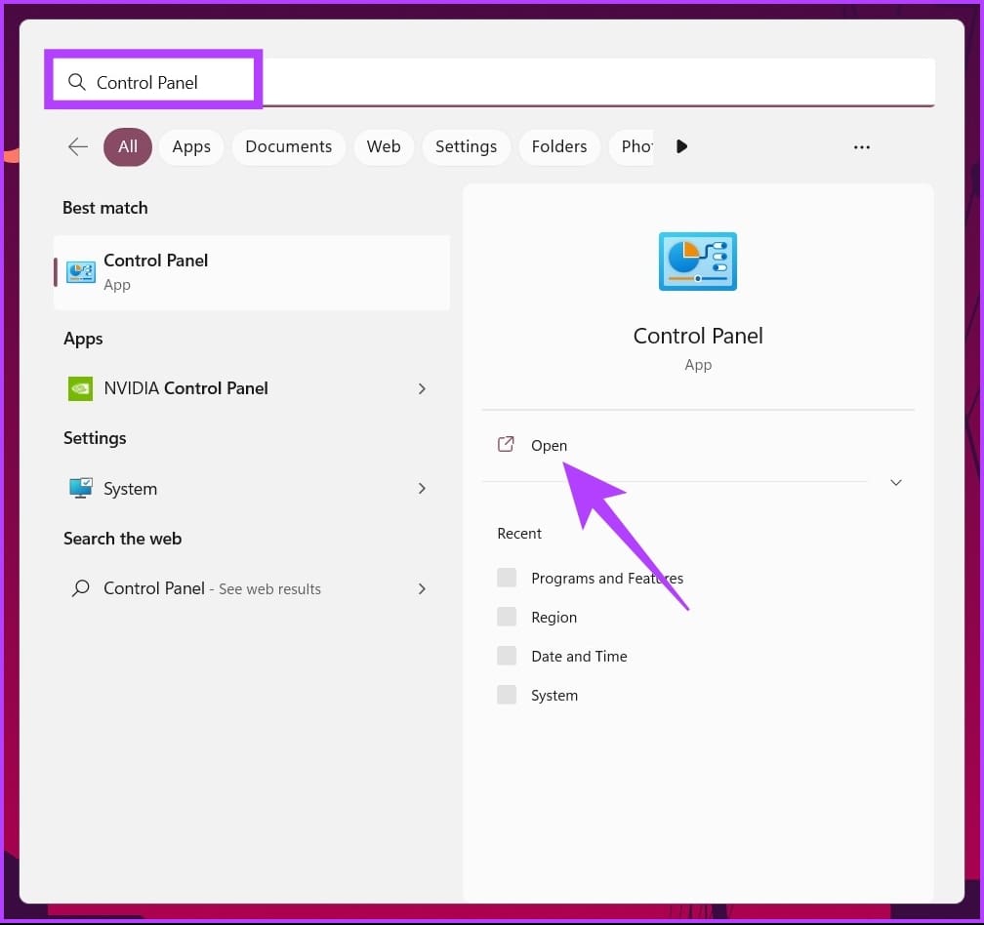Click the Control Panel icon in Best match
Viewport: 984px width, 925px height.
[81, 272]
